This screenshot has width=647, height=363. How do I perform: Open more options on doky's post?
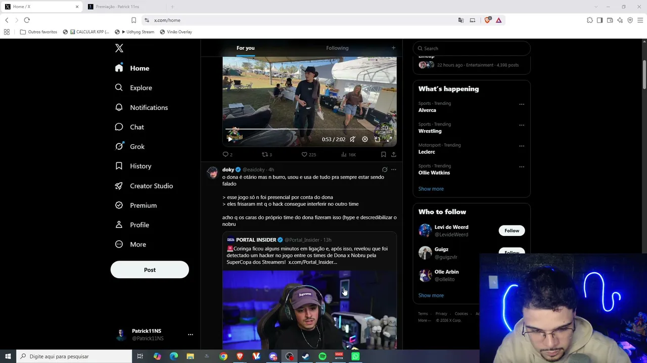(394, 169)
